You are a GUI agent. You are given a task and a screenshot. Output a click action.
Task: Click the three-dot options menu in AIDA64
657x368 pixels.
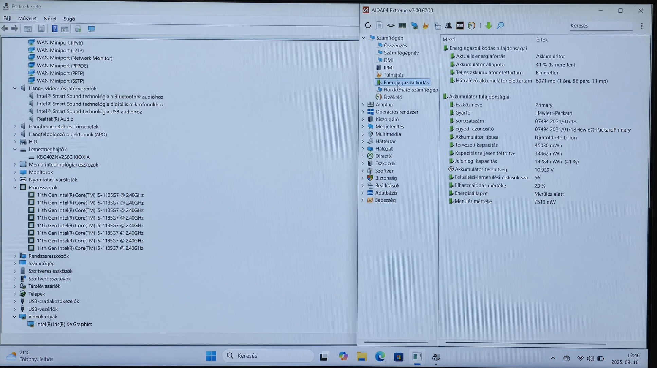(641, 26)
